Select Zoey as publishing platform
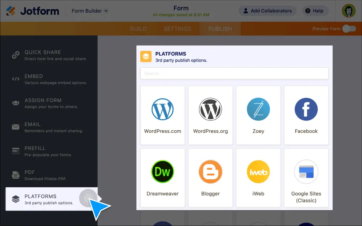Image resolution: width=362 pixels, height=226 pixels. pyautogui.click(x=258, y=110)
